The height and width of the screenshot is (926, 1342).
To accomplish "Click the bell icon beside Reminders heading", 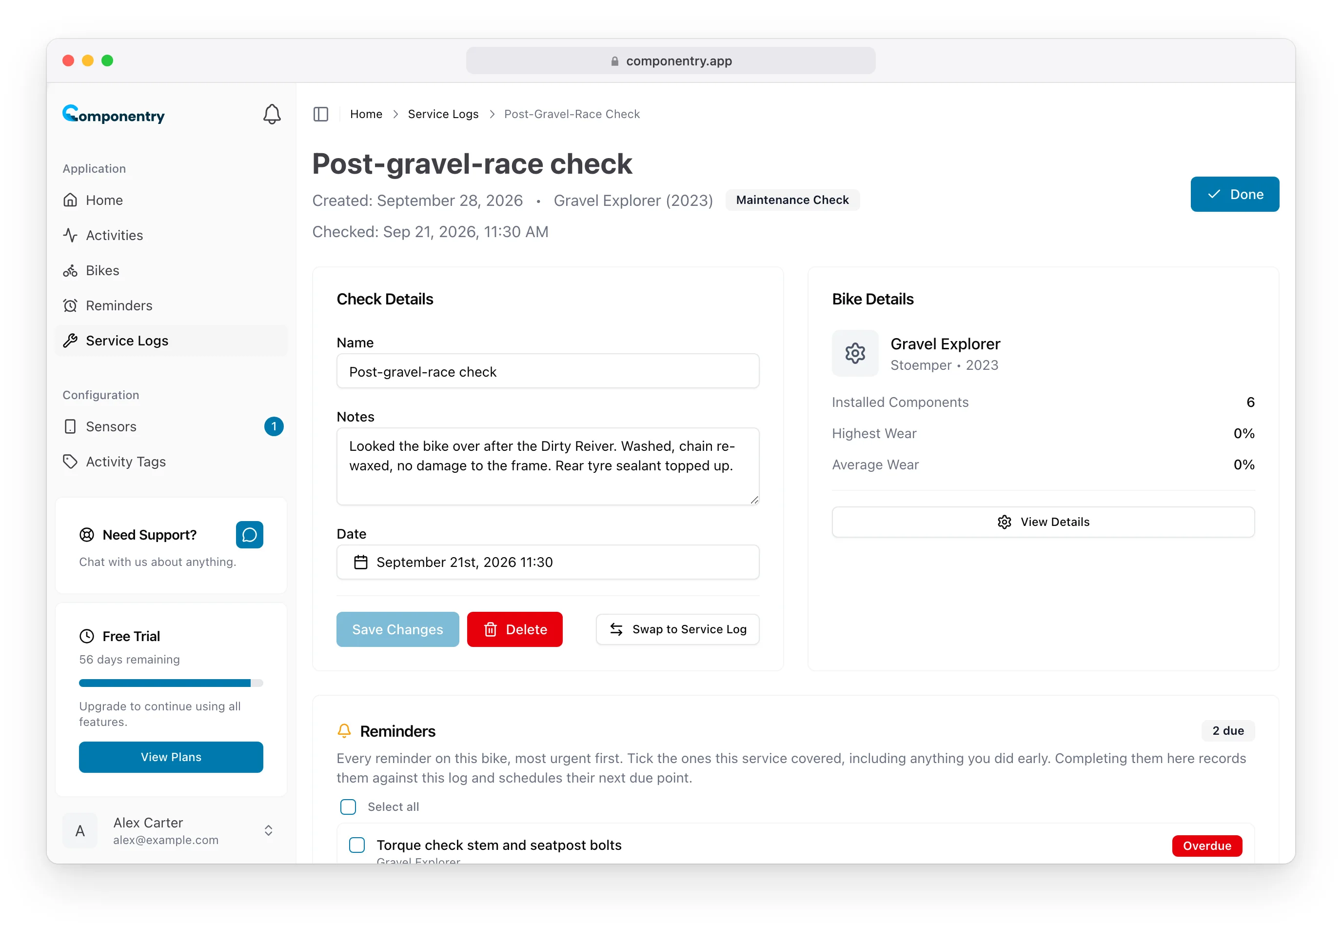I will (344, 730).
